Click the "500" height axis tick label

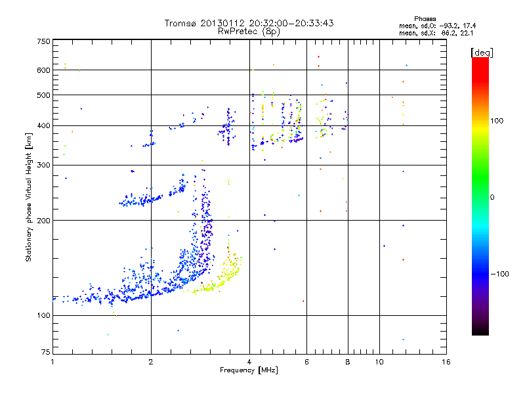click(x=43, y=95)
